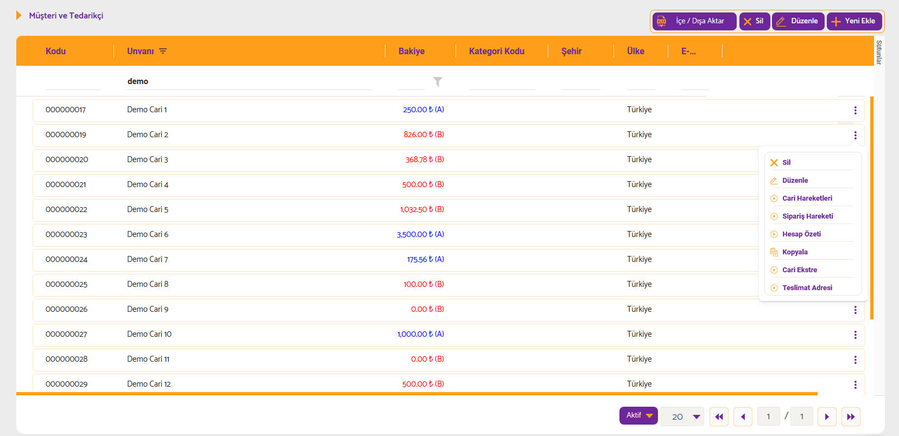
Task: Click the top Düzenle button
Action: click(798, 21)
